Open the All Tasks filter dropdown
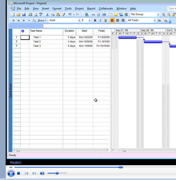Screen dimensions: 176x180 pyautogui.click(x=155, y=20)
